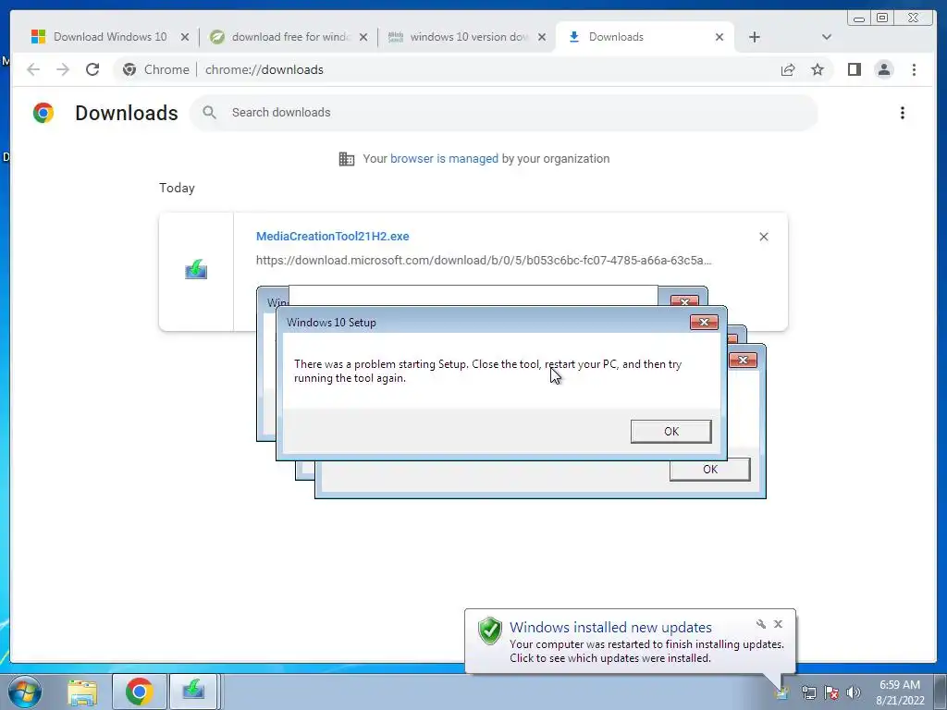Open the volume speaker tray icon
Viewport: 947px width, 710px height.
click(x=854, y=692)
